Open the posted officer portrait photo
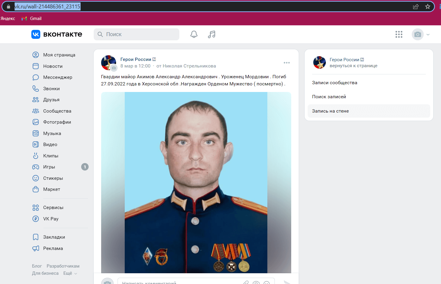Screen dimensions: 441x284 point(196,182)
